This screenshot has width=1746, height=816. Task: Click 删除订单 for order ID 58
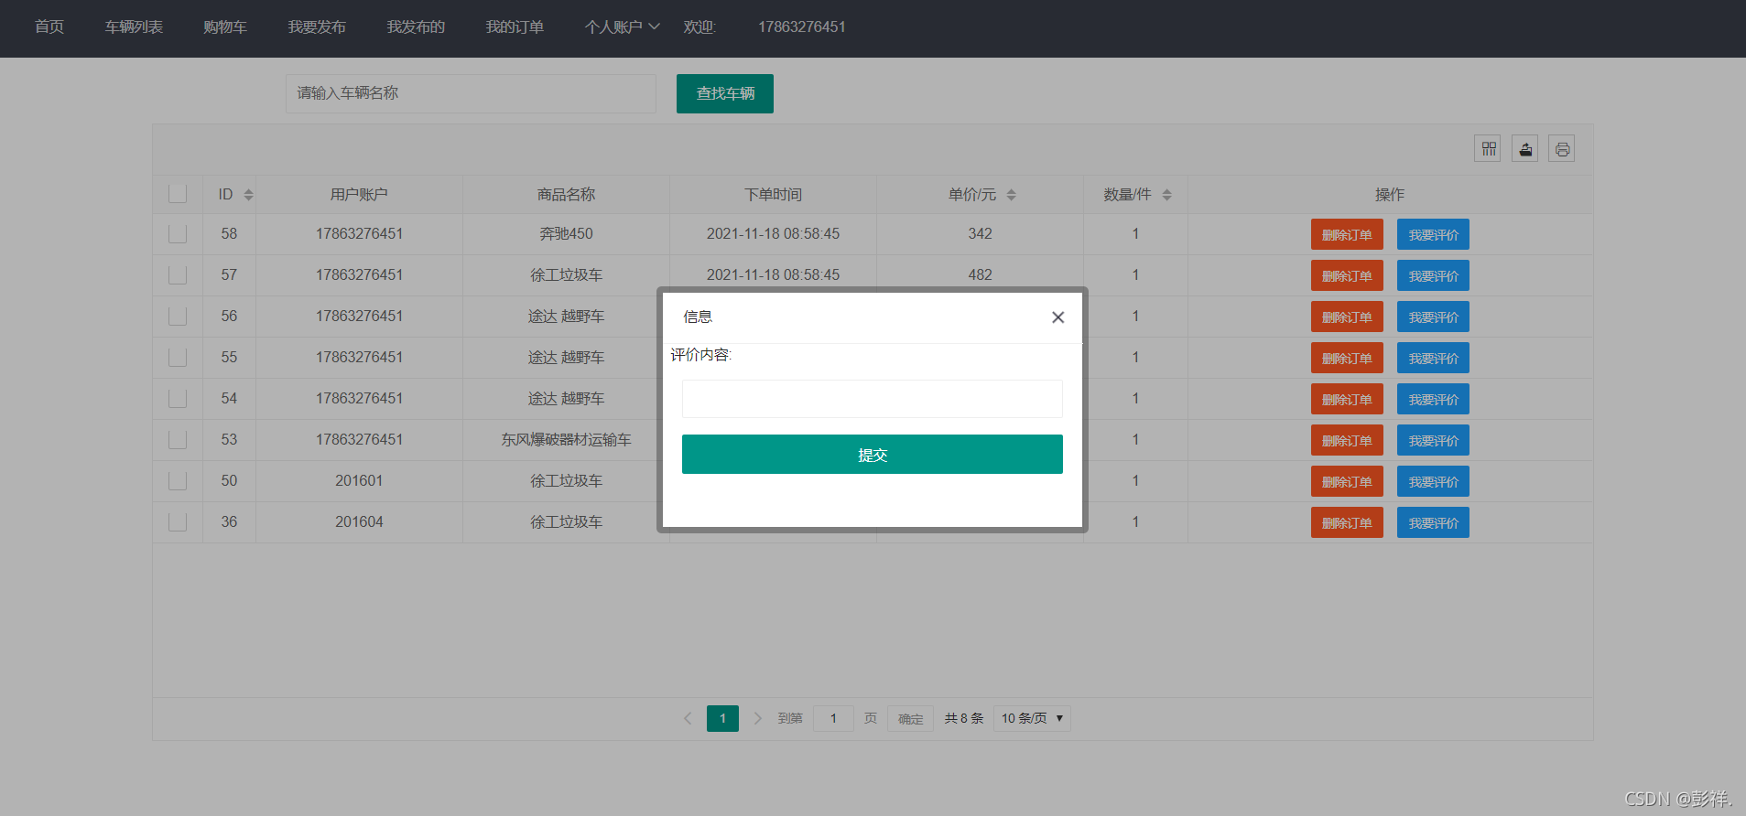(x=1347, y=234)
